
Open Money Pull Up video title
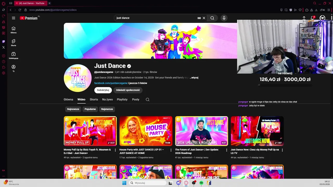tap(87, 151)
